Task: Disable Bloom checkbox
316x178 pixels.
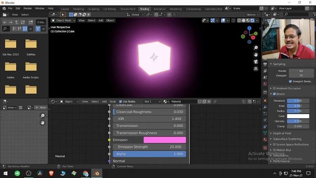Action: click(x=275, y=94)
